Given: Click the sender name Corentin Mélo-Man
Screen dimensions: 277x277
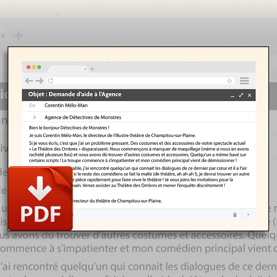Looking at the screenshot, I should pos(66,105).
